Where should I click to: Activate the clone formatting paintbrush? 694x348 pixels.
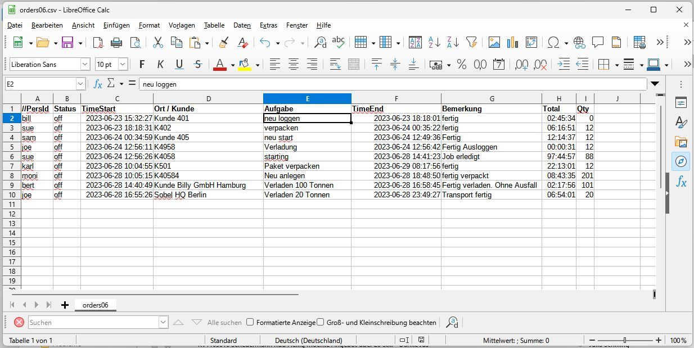[224, 43]
